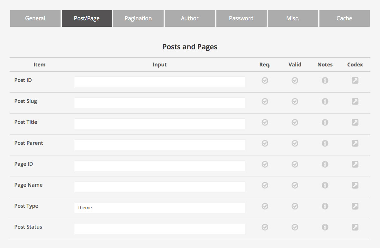The image size is (380, 248).
Task: Toggle the Valid checkmark for Post Type
Action: [295, 206]
